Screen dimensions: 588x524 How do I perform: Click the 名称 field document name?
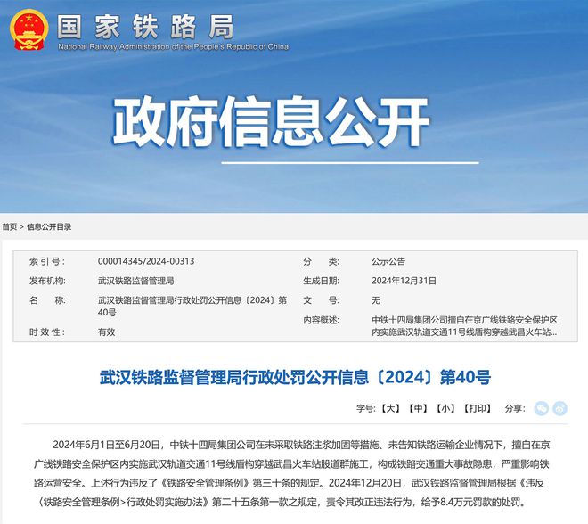[x=192, y=306]
